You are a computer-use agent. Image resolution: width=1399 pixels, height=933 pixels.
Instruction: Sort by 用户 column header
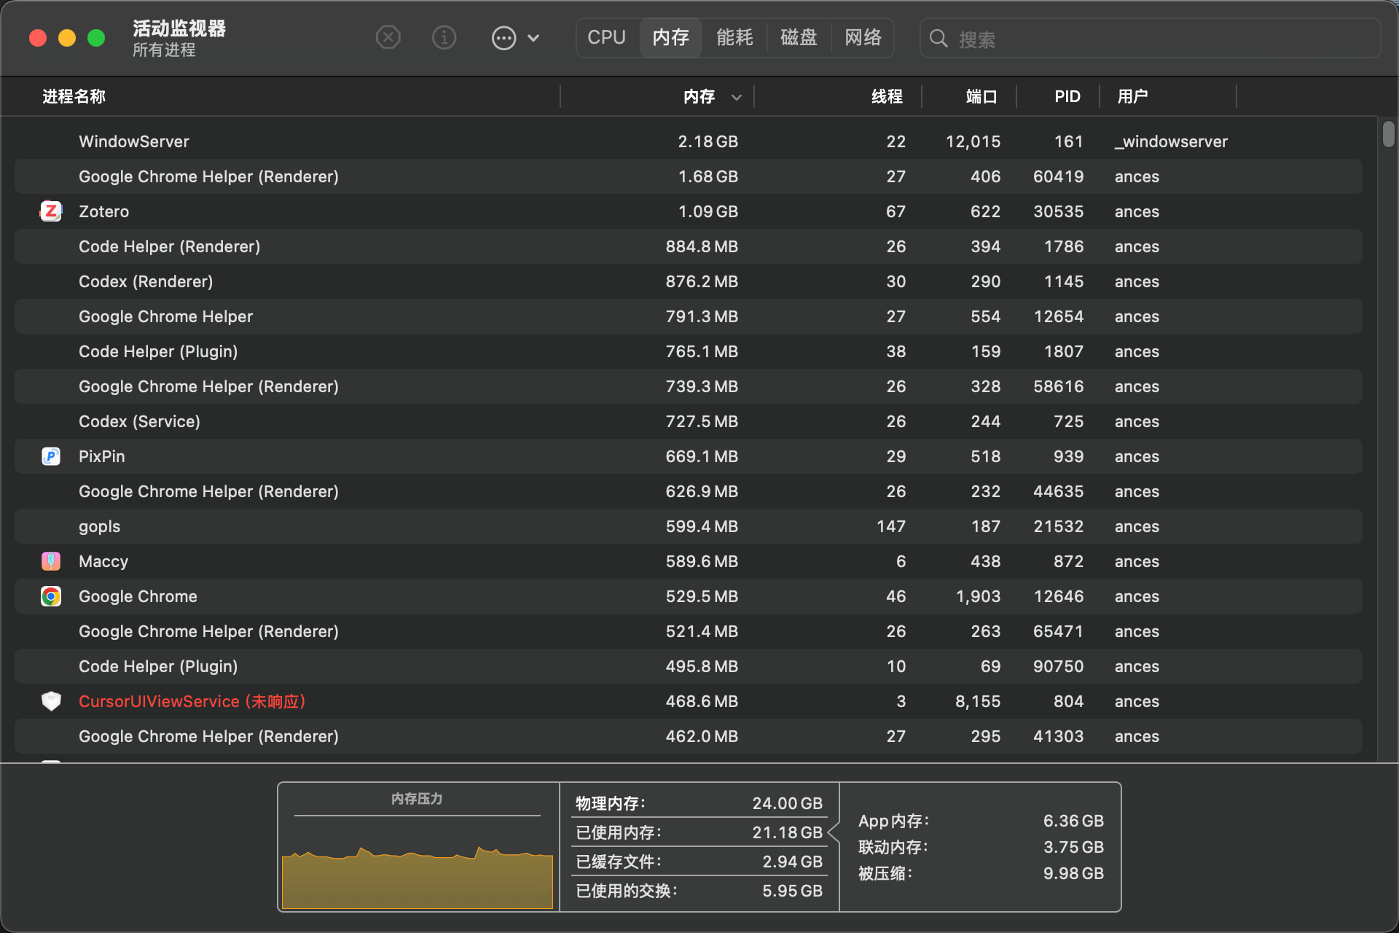click(1132, 96)
